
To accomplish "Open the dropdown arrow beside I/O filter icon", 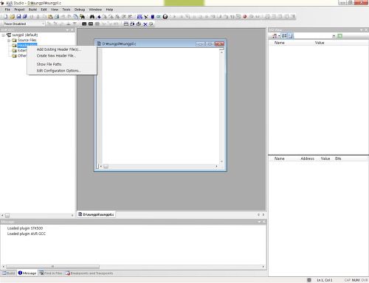I will tap(279, 36).
